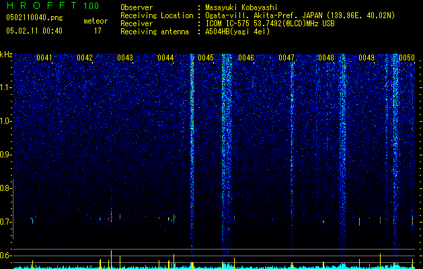Click the 0049 time marker
Image resolution: width=423 pixels, height=269 pixels.
[367, 58]
